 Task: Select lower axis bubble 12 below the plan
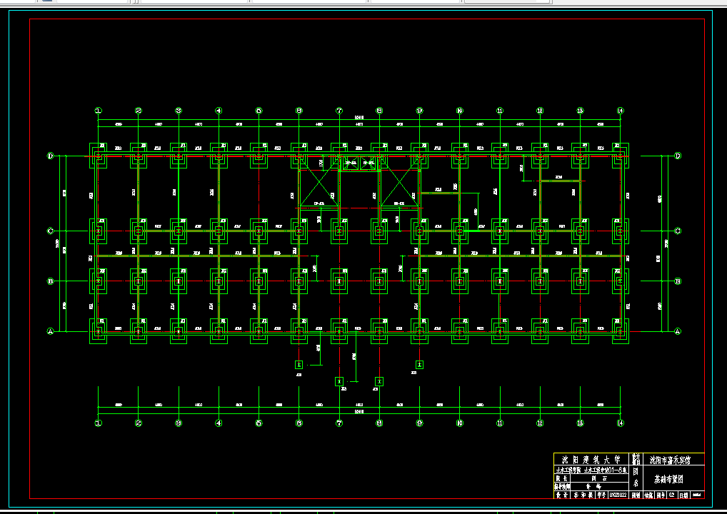[540, 423]
